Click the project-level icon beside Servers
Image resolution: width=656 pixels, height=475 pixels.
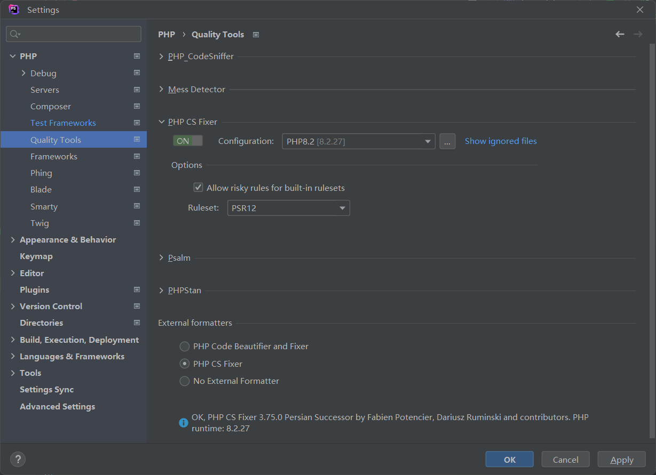click(137, 90)
